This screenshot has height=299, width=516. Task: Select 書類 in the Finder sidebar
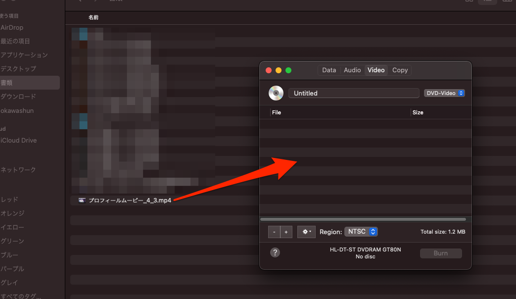30,83
